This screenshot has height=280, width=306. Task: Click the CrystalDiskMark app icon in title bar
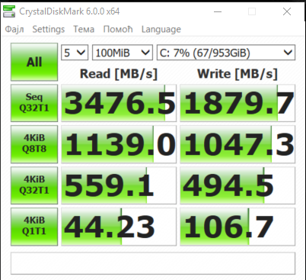click(x=9, y=11)
